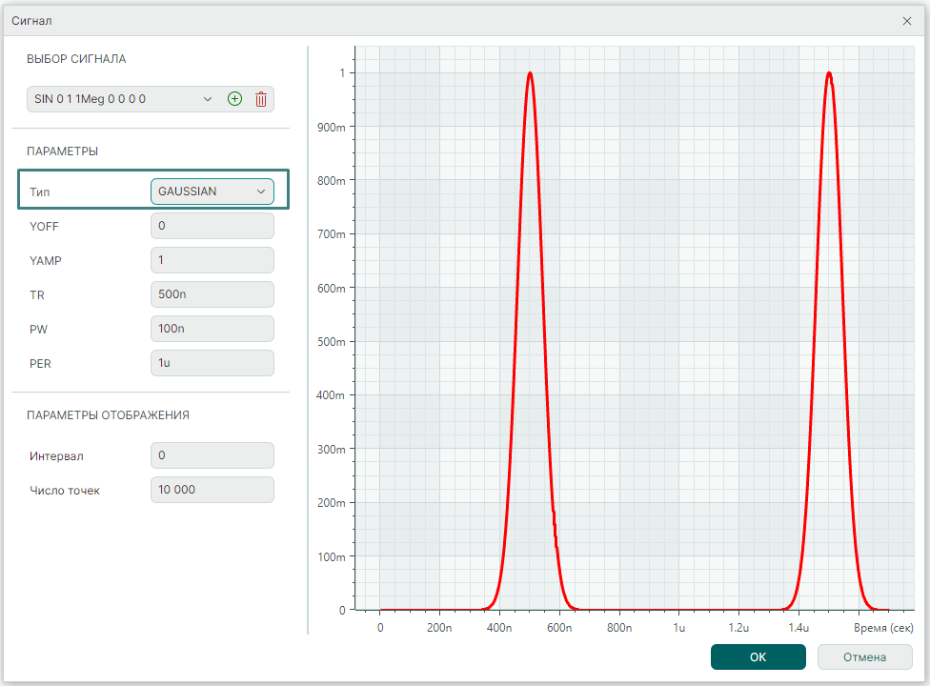
Task: Focus the Число точек field with 10 000
Action: (x=212, y=490)
